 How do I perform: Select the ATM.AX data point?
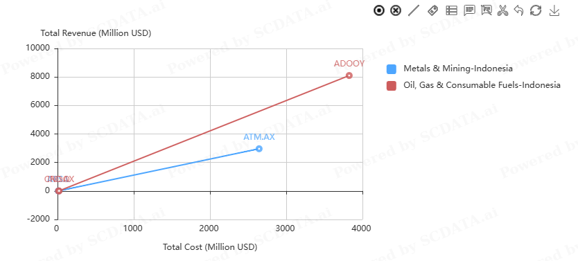259,149
